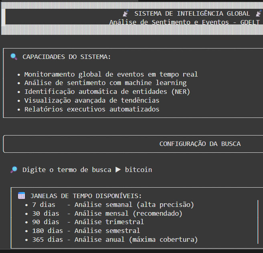Click the play arrow before bitcoin

click(x=118, y=170)
